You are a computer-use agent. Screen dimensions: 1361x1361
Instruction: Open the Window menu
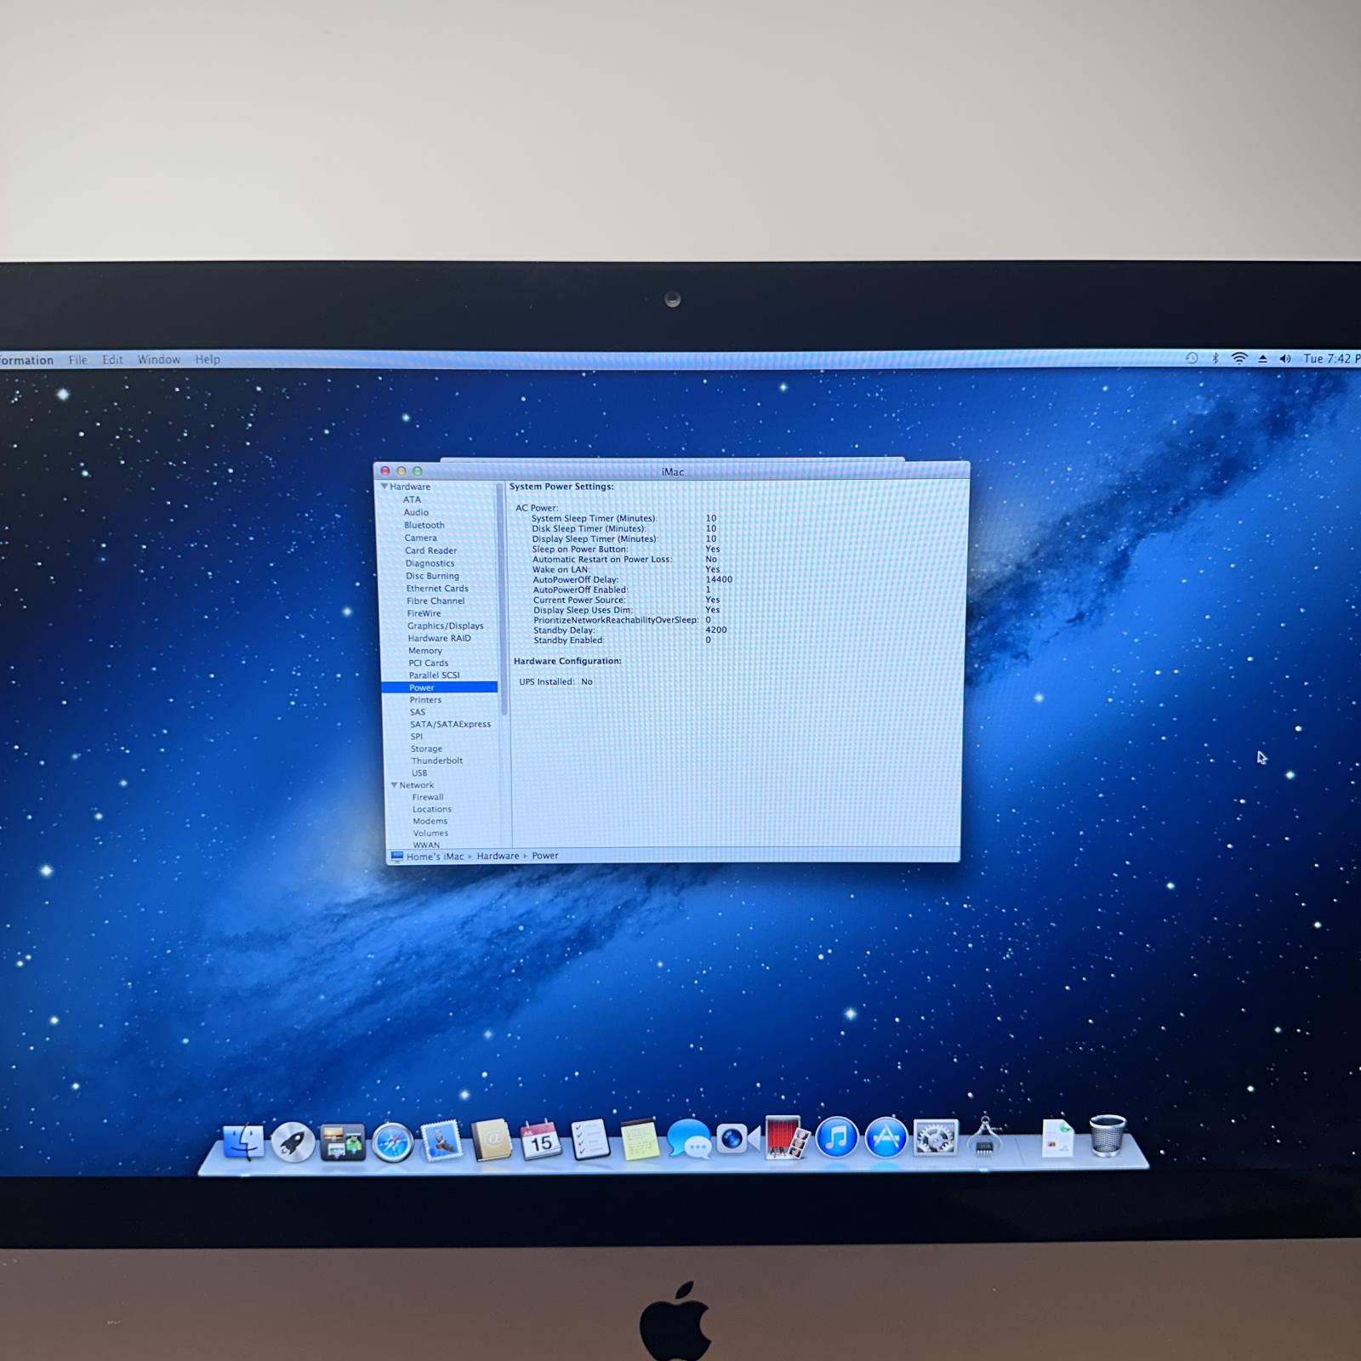(x=159, y=360)
